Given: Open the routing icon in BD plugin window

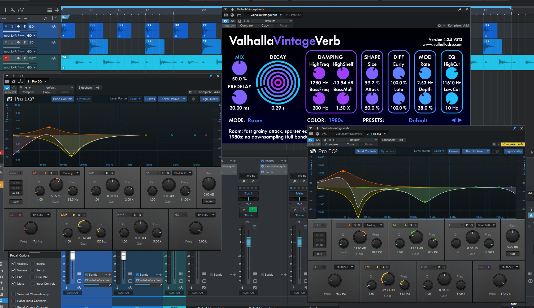Looking at the screenshot, I should [20, 81].
